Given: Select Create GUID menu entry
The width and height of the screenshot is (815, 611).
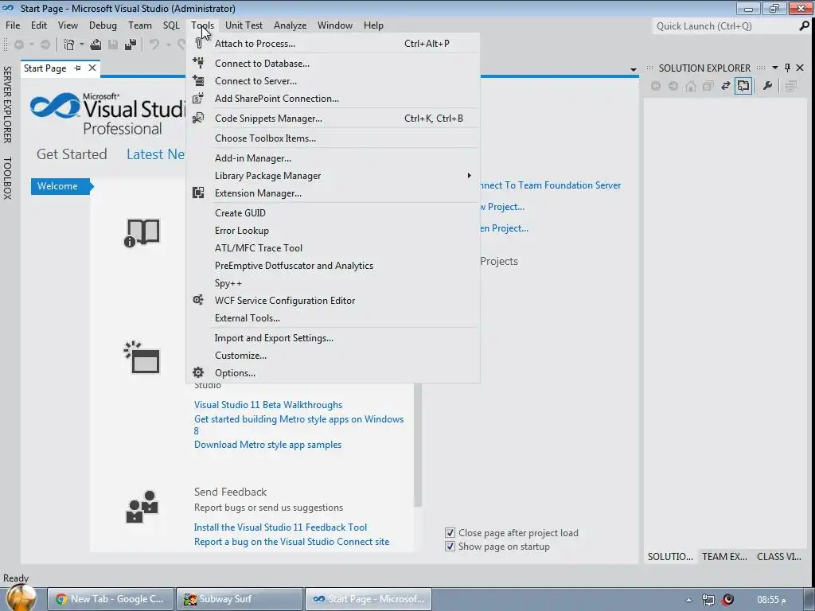Looking at the screenshot, I should (x=333, y=213).
